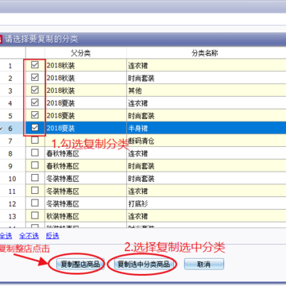
Task: Uncheck row 3 其他 checkbox
Action: coord(35,90)
